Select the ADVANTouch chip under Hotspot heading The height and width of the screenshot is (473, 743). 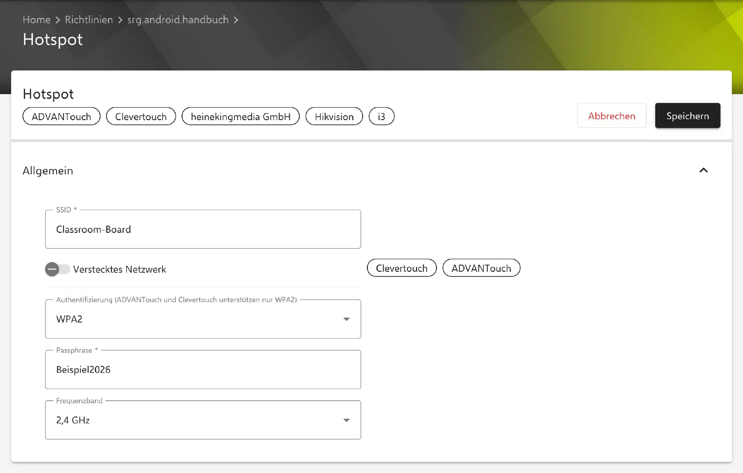click(61, 116)
